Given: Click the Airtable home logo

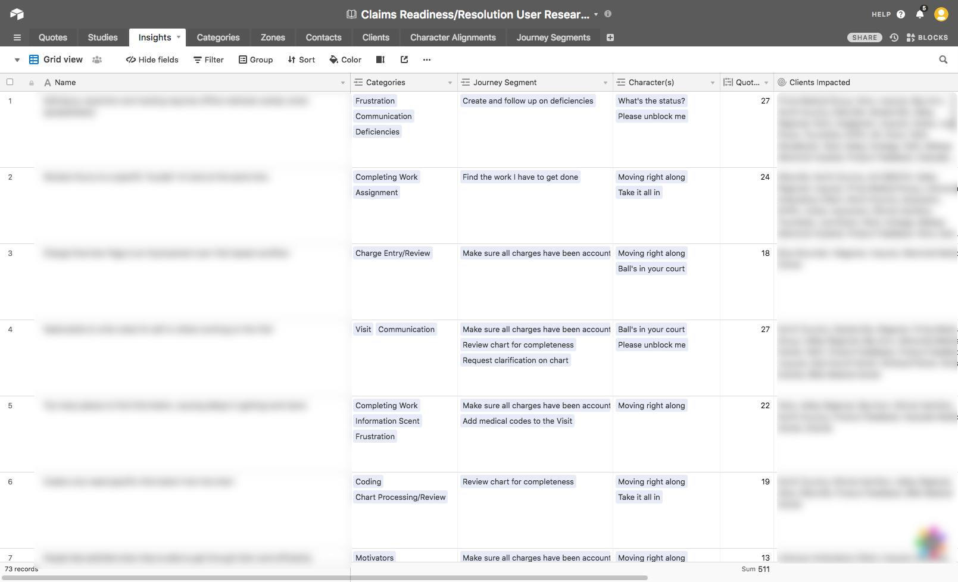Looking at the screenshot, I should (x=17, y=14).
